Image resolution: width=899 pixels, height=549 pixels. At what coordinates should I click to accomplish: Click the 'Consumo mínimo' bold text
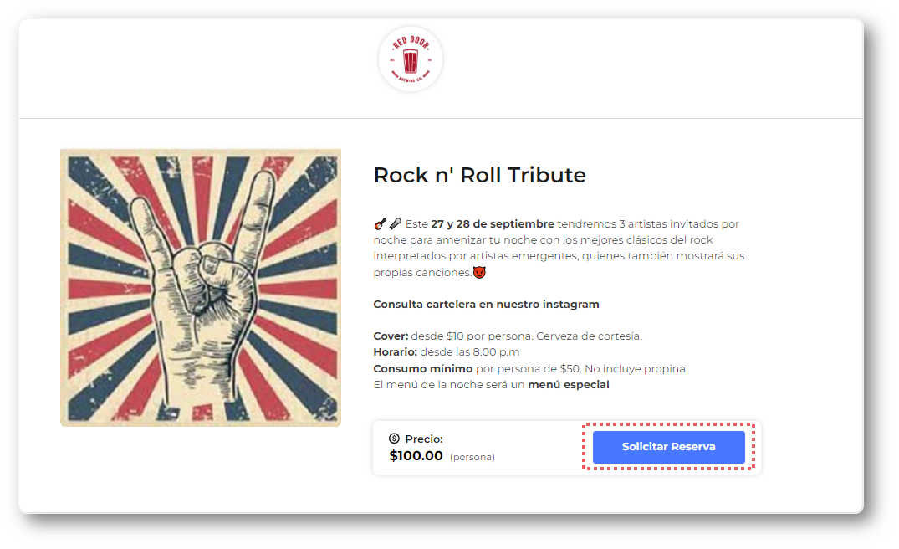coord(422,369)
